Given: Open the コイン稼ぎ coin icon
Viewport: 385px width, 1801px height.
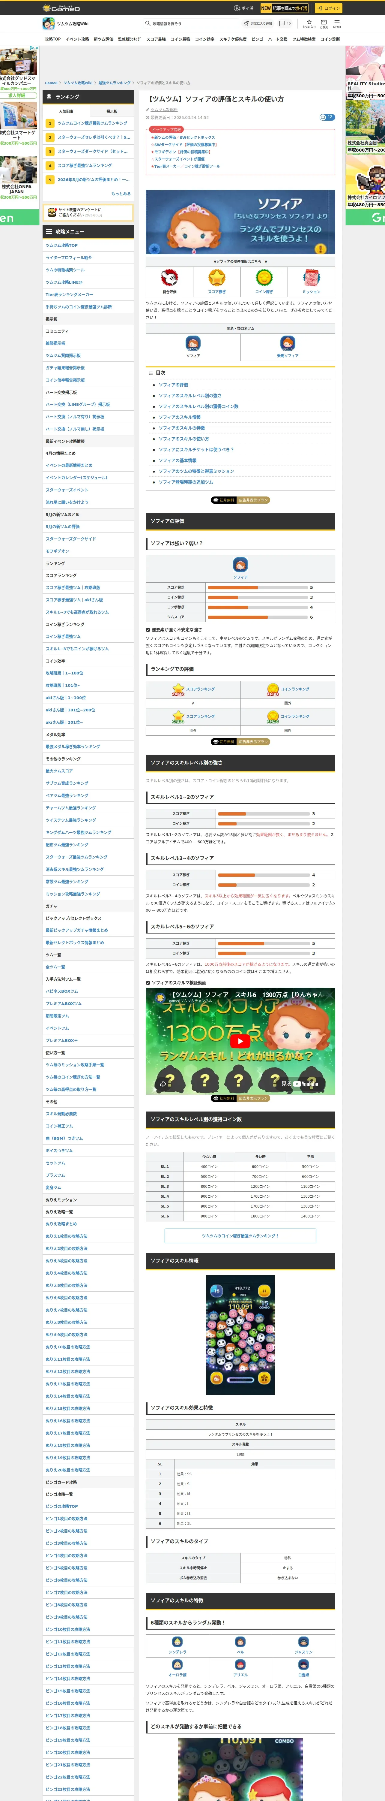Looking at the screenshot, I should [x=264, y=278].
